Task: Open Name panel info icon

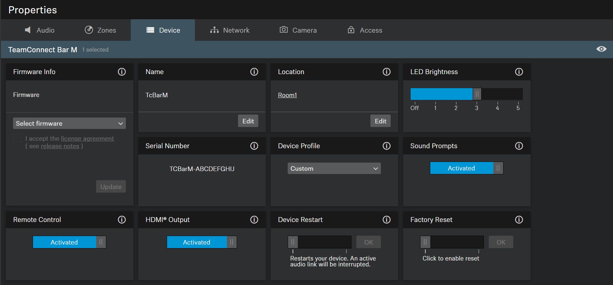Action: tap(254, 72)
